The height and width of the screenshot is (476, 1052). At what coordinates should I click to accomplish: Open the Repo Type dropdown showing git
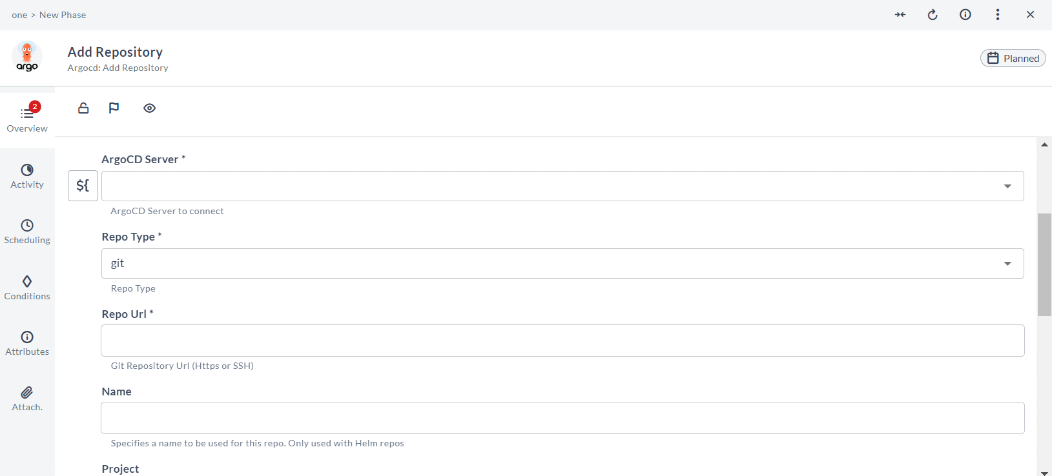[x=562, y=263]
